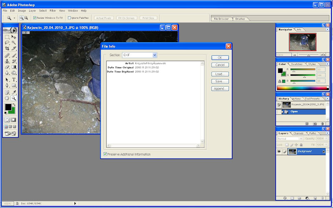Select the Dodge tool
Viewport: 333px width, 208px height.
pos(14,73)
